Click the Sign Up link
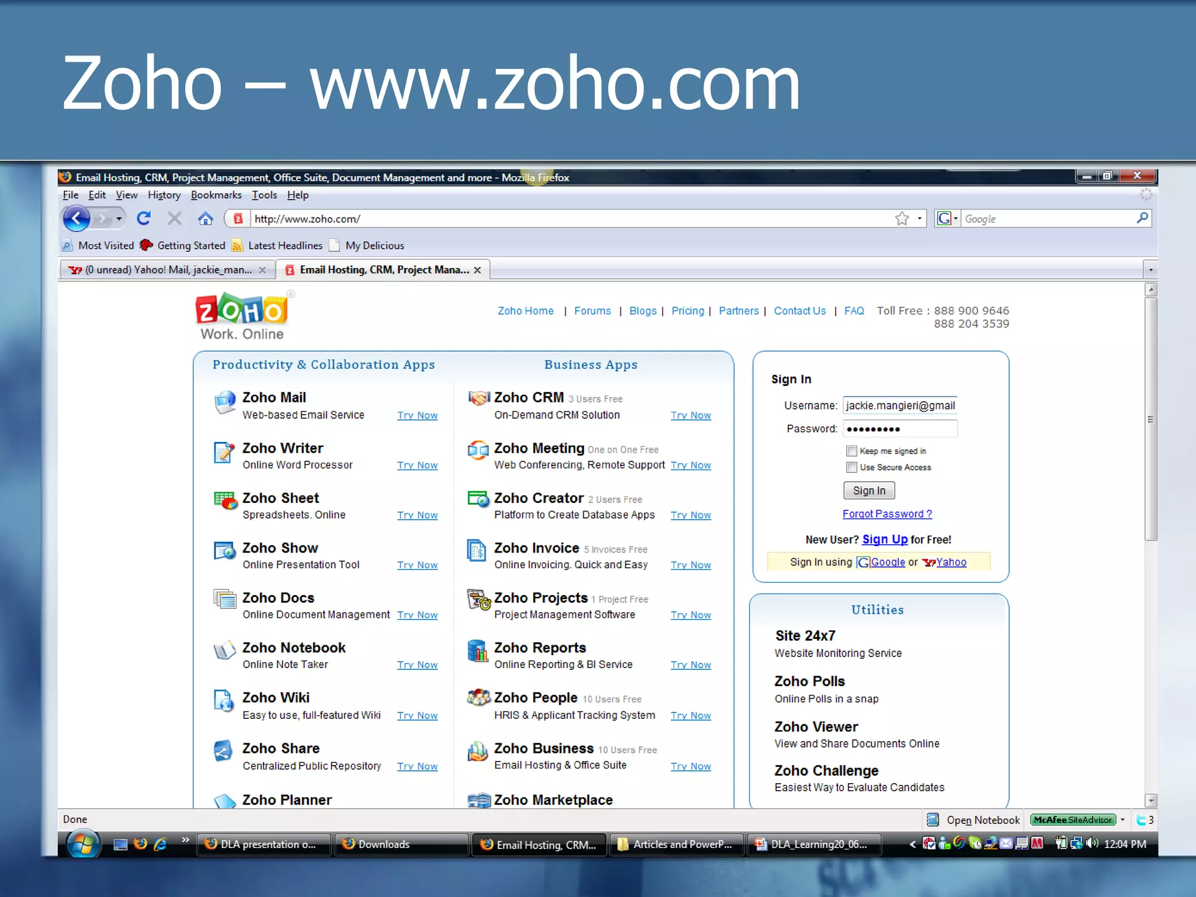1196x897 pixels. [x=885, y=540]
